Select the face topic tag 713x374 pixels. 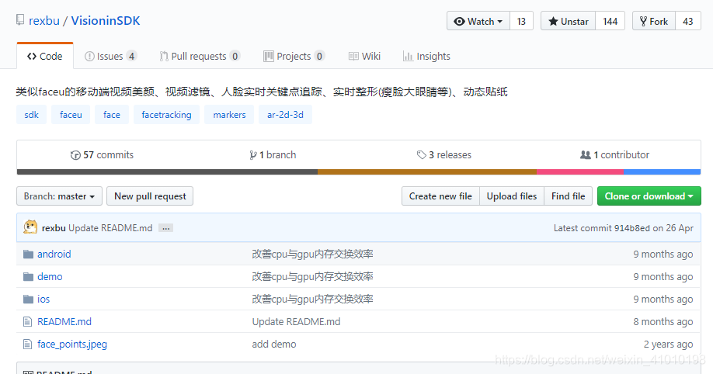coord(112,115)
